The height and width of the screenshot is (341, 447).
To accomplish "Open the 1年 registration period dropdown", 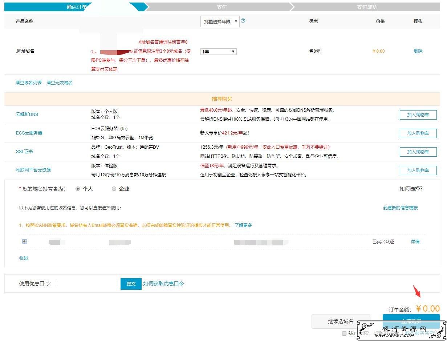I will (x=219, y=52).
